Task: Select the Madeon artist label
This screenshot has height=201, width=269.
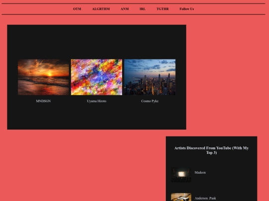Action: (200, 172)
